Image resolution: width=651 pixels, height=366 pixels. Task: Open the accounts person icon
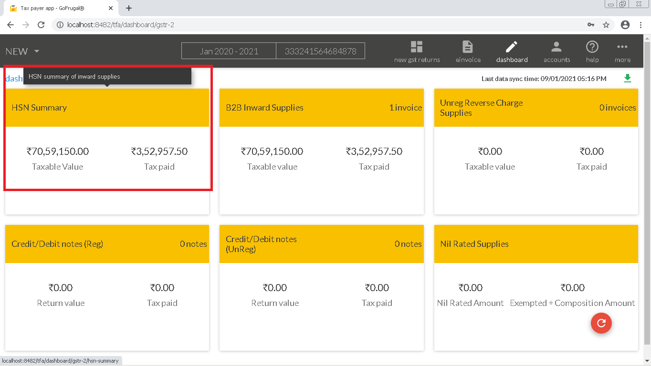[x=556, y=47]
